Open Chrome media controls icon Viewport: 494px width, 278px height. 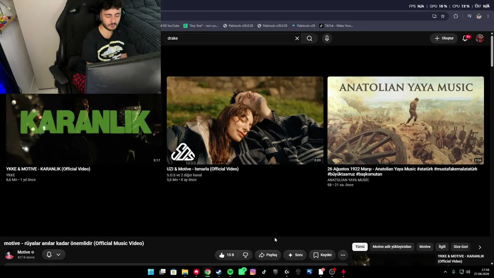(469, 16)
